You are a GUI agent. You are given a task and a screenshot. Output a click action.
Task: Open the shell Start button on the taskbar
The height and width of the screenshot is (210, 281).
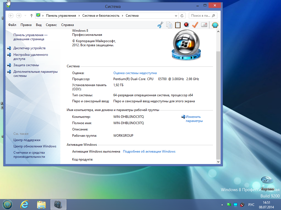[x=7, y=205]
